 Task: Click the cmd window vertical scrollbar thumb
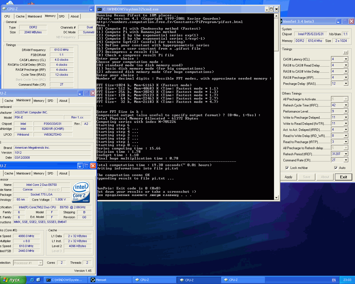pyautogui.click(x=276, y=35)
